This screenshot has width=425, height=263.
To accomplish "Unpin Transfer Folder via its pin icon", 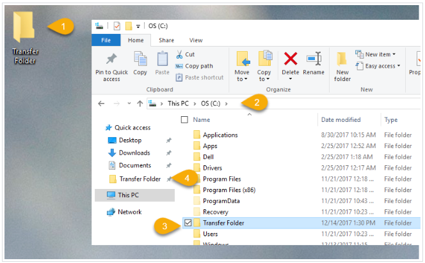I will (x=169, y=179).
